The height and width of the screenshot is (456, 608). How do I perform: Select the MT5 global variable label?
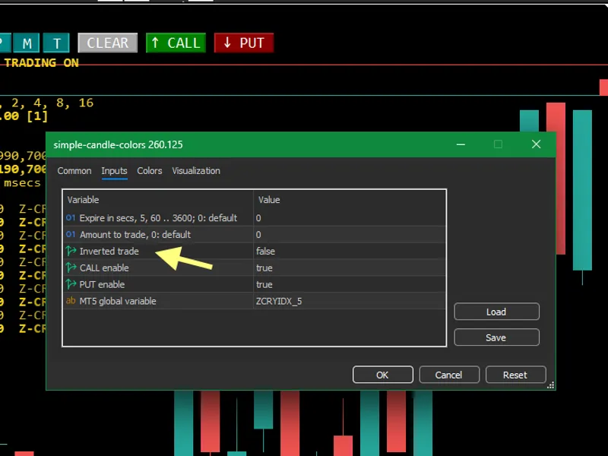118,301
